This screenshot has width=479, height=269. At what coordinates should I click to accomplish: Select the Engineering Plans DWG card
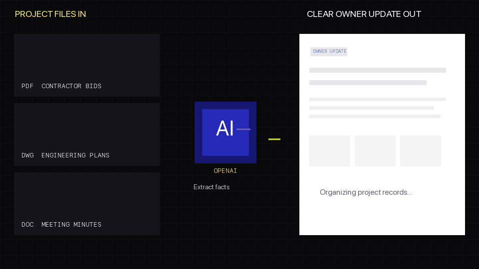click(x=87, y=134)
